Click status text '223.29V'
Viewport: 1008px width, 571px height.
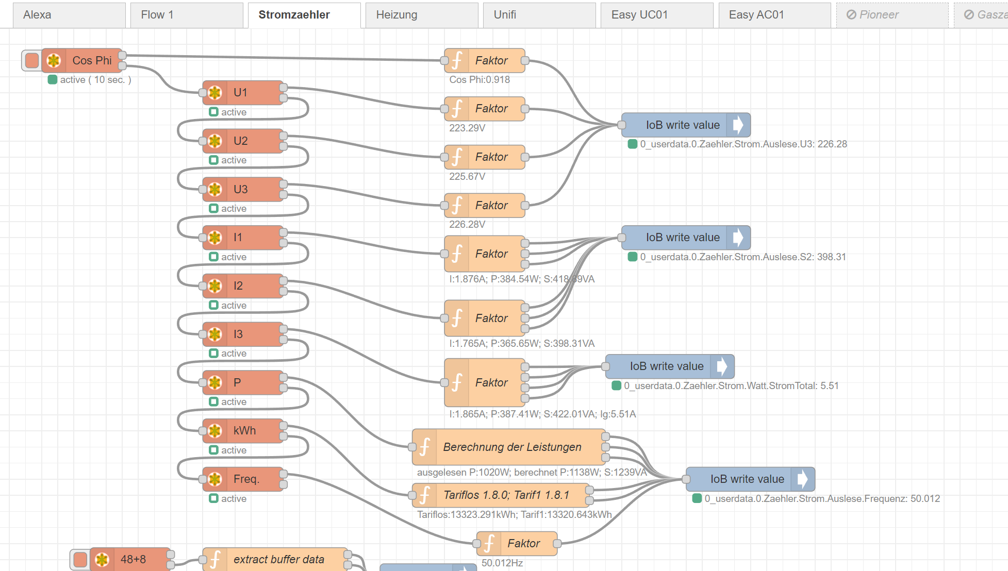(467, 128)
